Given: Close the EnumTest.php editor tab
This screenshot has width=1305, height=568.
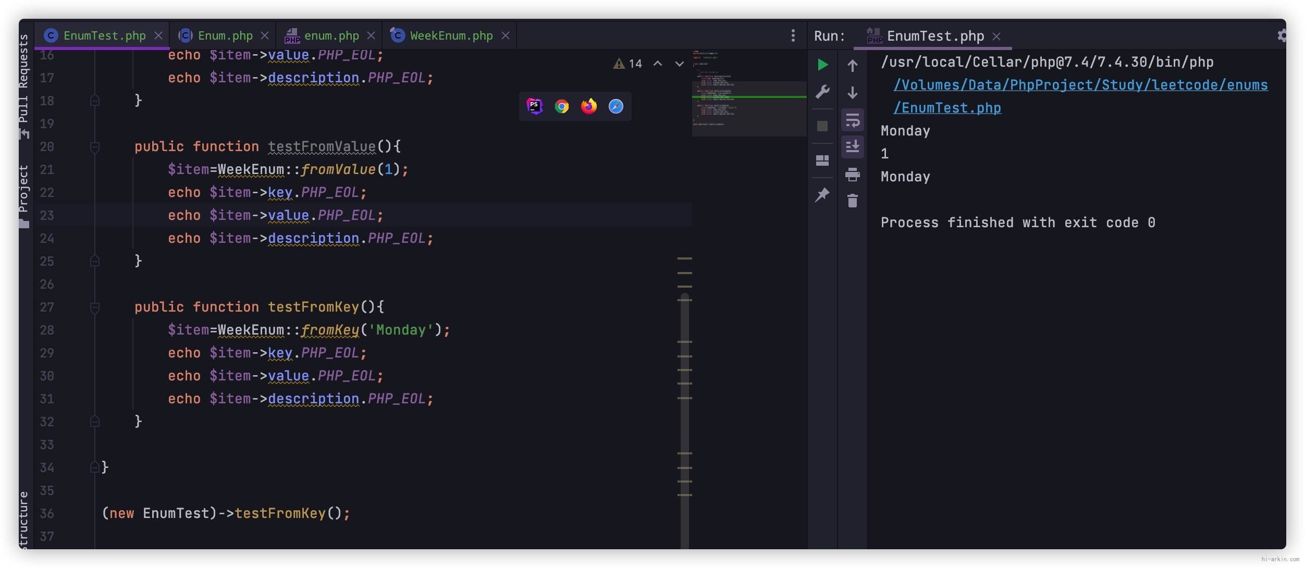Looking at the screenshot, I should click(x=158, y=35).
